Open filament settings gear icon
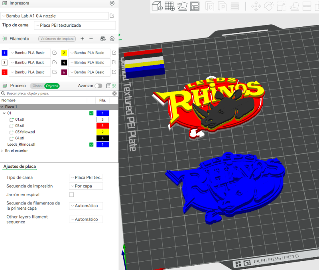The height and width of the screenshot is (270, 319). point(112,38)
